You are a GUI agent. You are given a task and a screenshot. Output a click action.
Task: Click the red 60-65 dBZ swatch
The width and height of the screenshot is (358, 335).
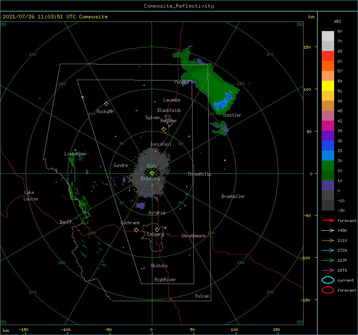pos(328,56)
